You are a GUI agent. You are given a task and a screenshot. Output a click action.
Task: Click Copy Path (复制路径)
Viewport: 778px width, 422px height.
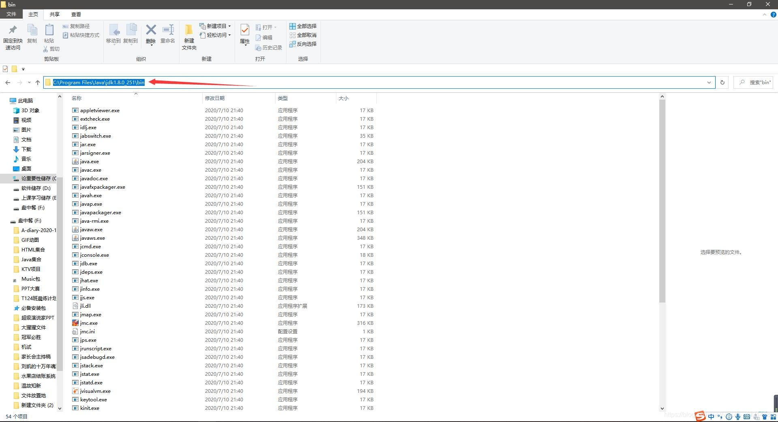coord(76,26)
